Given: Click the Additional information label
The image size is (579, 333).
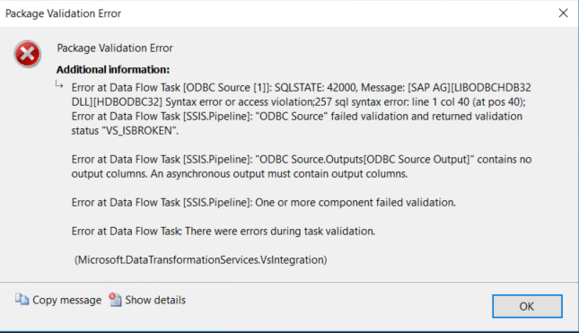Looking at the screenshot, I should tap(112, 69).
